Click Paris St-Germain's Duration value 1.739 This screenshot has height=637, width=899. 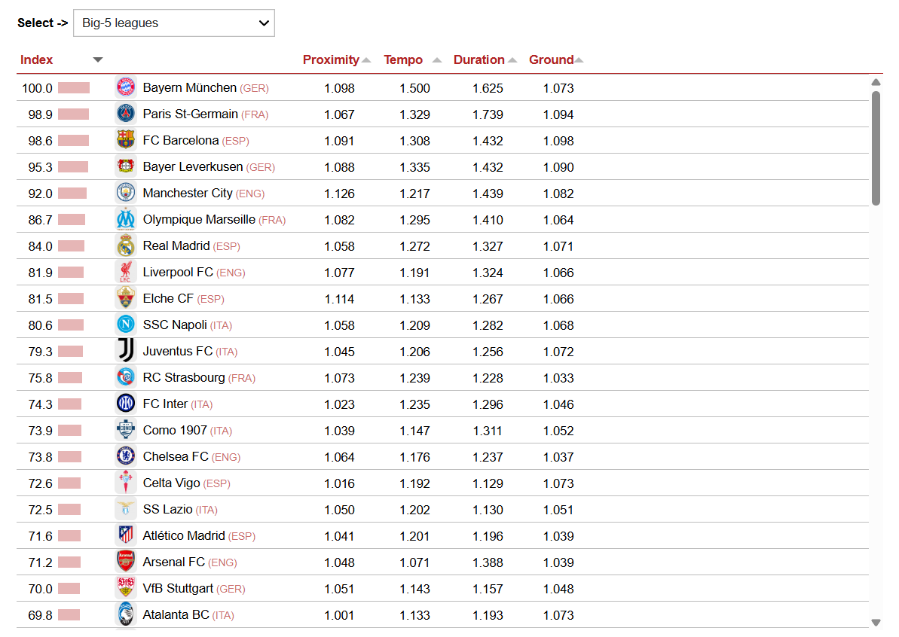click(x=488, y=114)
